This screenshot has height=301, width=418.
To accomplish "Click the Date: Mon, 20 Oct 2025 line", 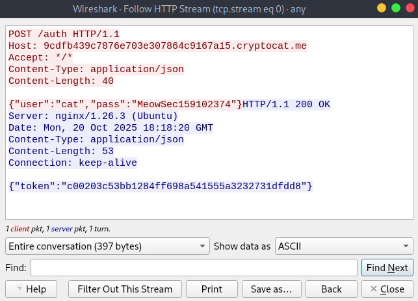I will 111,127.
